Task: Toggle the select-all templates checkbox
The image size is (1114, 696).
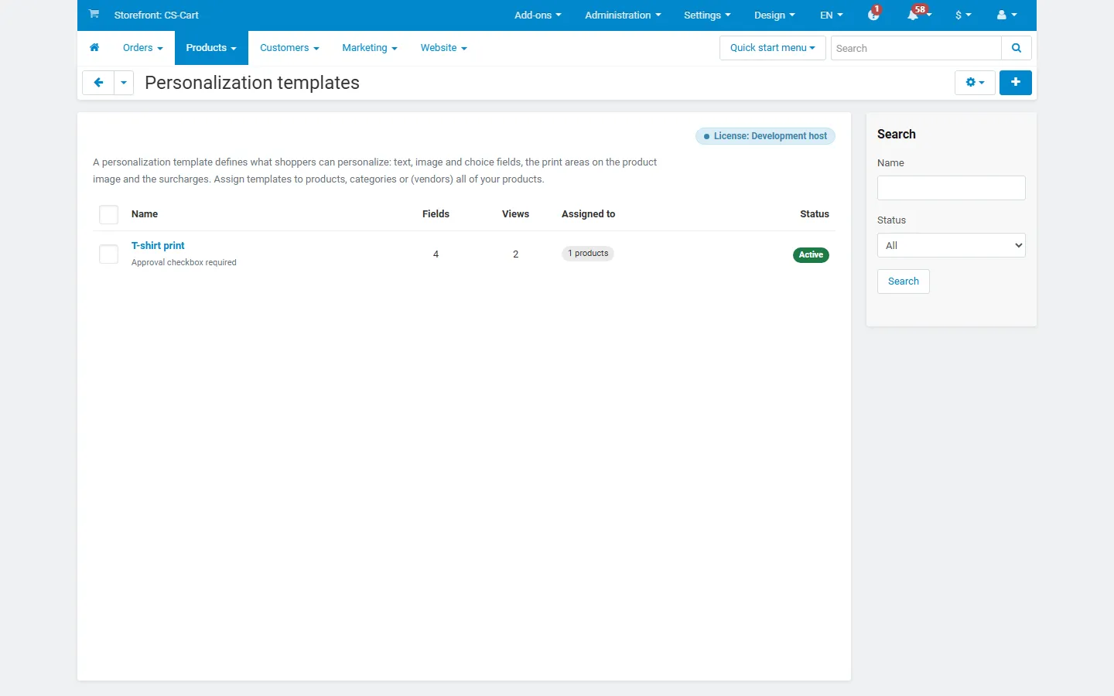Action: (109, 214)
